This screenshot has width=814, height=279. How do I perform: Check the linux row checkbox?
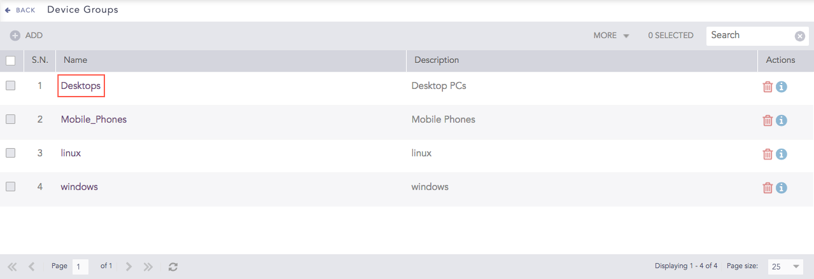10,153
